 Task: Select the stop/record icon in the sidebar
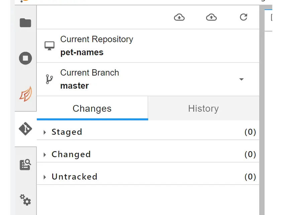pos(25,58)
